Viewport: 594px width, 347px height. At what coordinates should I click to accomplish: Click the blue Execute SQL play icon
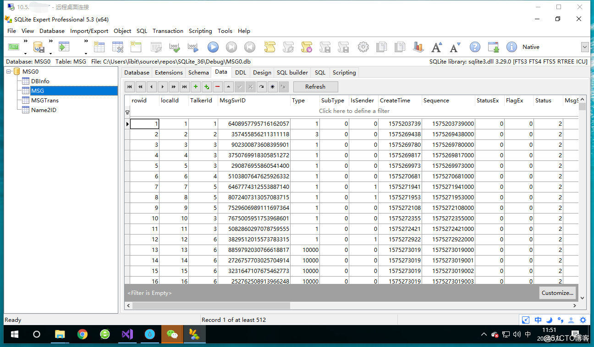point(213,47)
